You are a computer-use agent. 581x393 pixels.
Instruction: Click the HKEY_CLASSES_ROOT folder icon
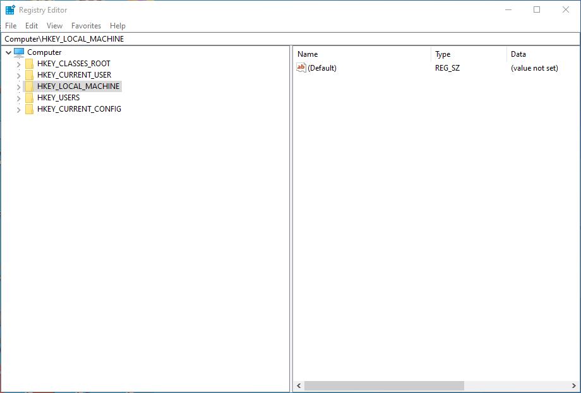29,63
